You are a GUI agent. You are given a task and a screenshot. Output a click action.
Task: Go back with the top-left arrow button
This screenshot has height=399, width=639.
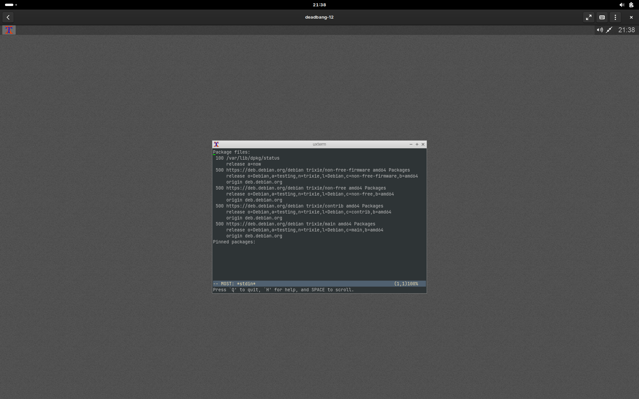coord(8,17)
